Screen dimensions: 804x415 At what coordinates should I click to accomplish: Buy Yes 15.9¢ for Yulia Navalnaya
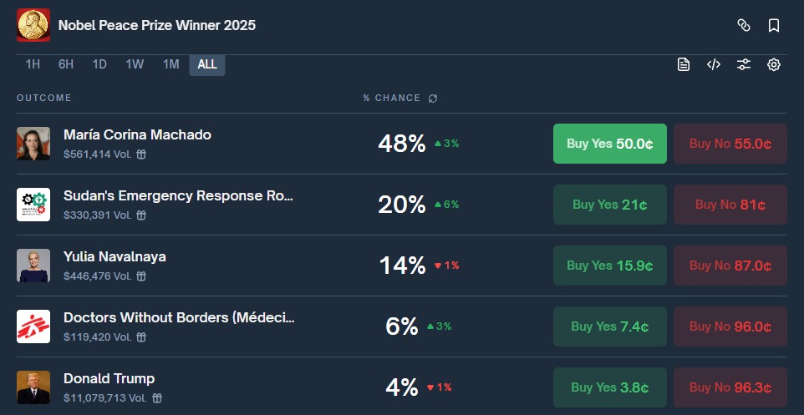(x=610, y=266)
